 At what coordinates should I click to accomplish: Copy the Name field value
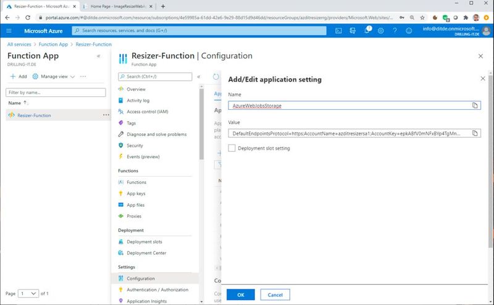point(475,105)
